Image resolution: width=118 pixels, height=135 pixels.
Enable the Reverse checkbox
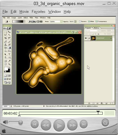click(x=80, y=21)
